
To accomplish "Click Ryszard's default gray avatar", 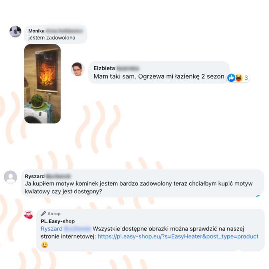I will click(10, 177).
